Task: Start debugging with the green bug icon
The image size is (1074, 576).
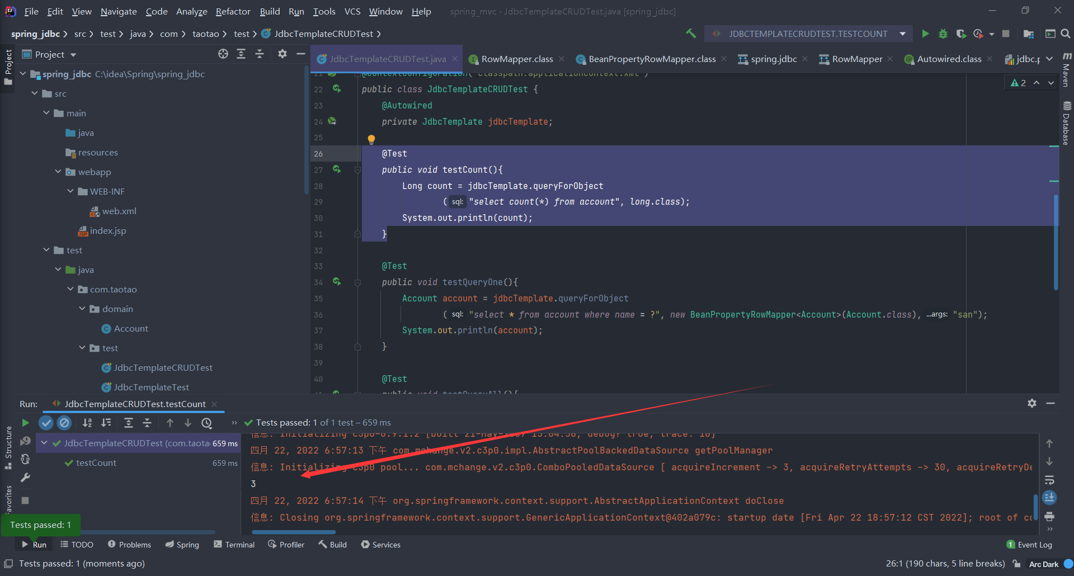Action: pyautogui.click(x=944, y=34)
